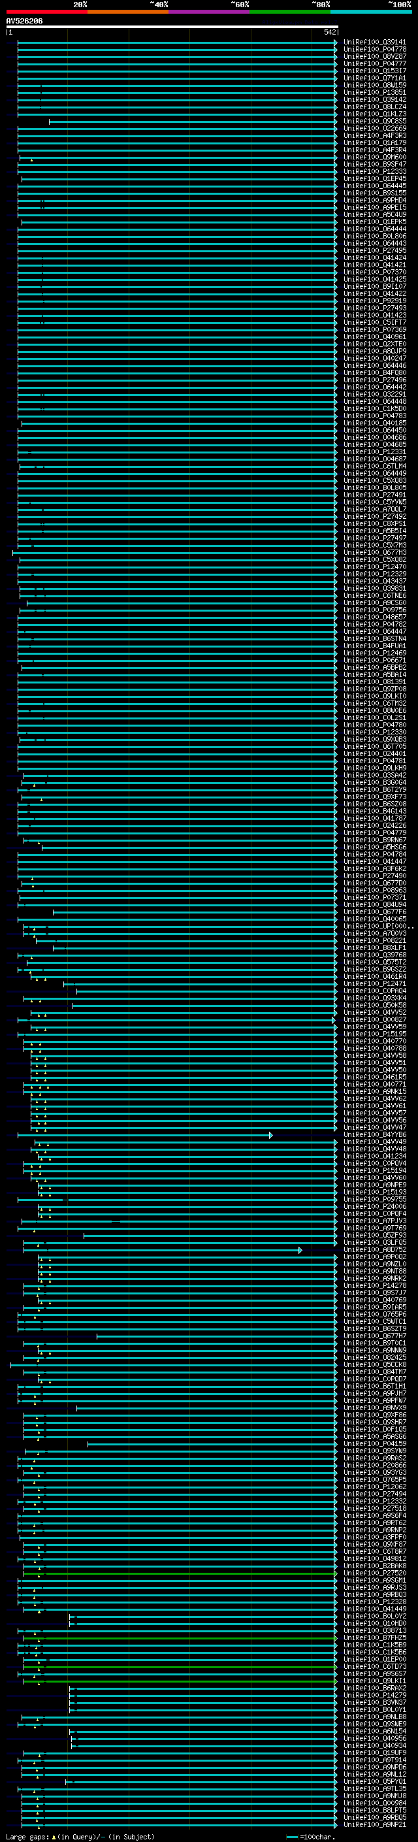
Task: Click the green ~80% legend segment
Action: coord(290,12)
